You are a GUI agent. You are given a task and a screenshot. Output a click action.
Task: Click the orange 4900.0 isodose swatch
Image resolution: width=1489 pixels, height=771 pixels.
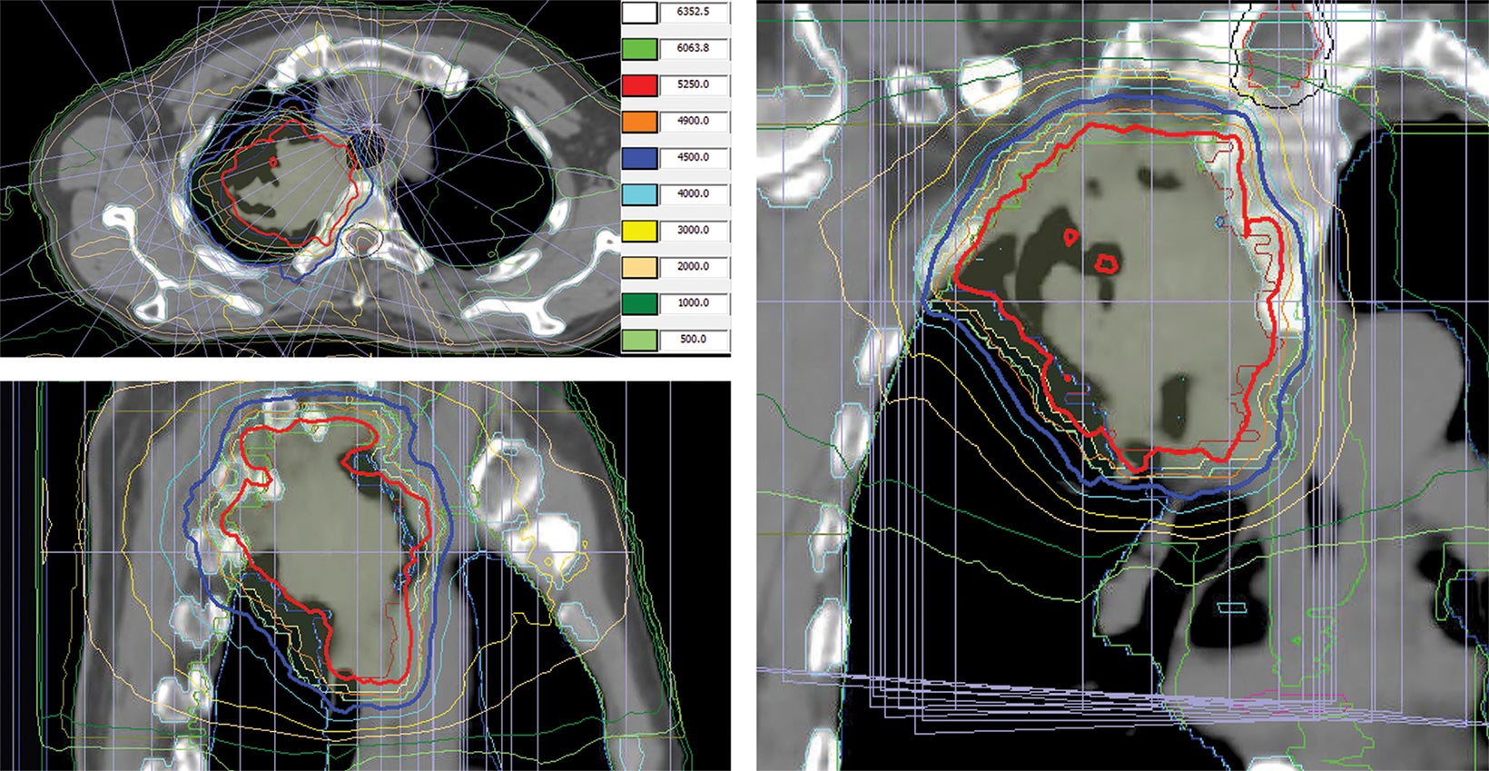point(639,121)
